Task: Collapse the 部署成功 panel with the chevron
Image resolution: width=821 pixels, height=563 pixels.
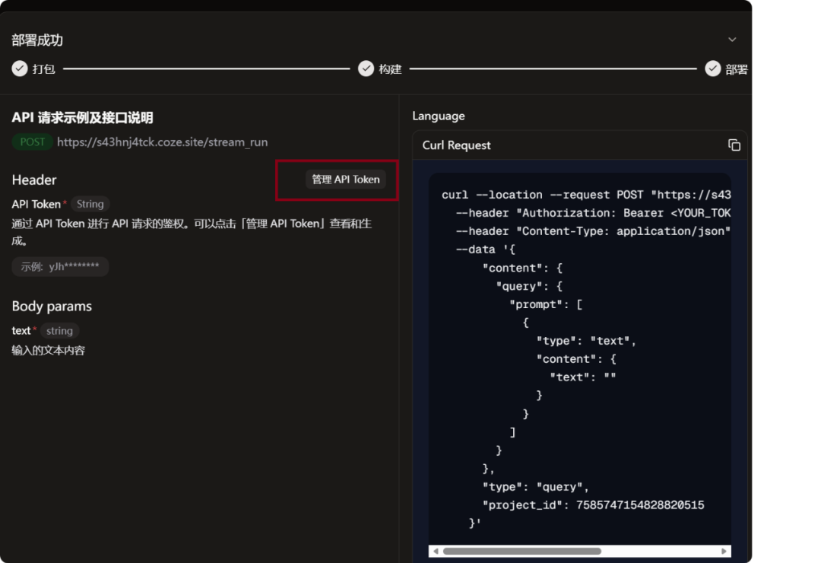Action: [x=732, y=40]
